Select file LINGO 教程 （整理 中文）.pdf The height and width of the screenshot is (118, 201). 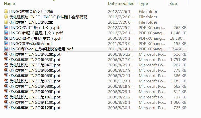tap(36, 33)
